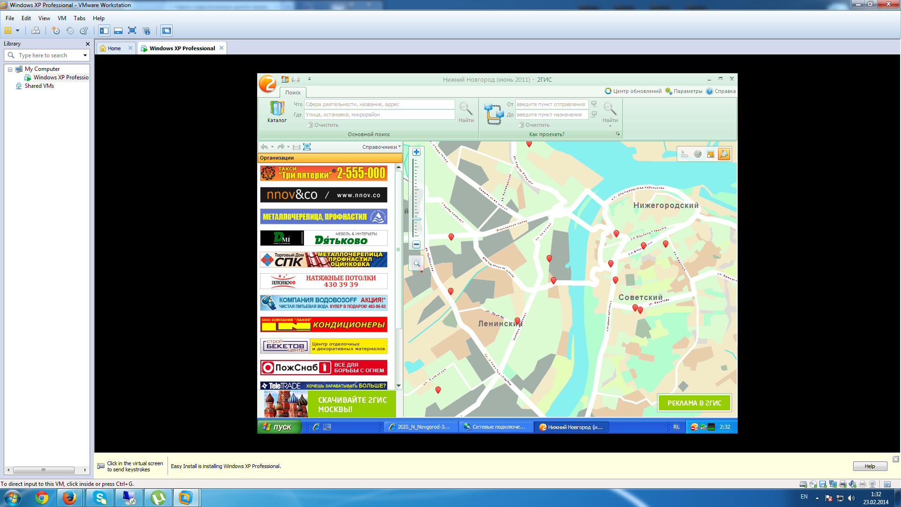Click the orange 2GIS application menu logo

267,84
